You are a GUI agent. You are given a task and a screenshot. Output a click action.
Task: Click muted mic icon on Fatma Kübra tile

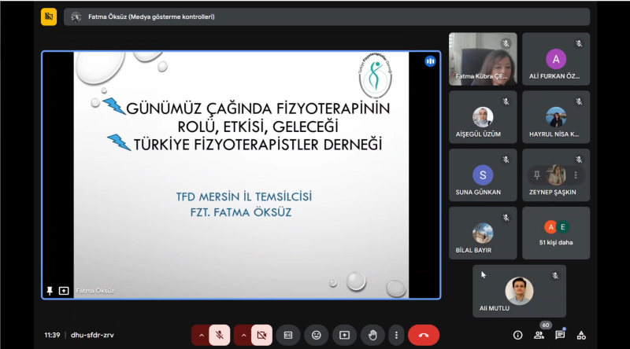[x=506, y=44]
